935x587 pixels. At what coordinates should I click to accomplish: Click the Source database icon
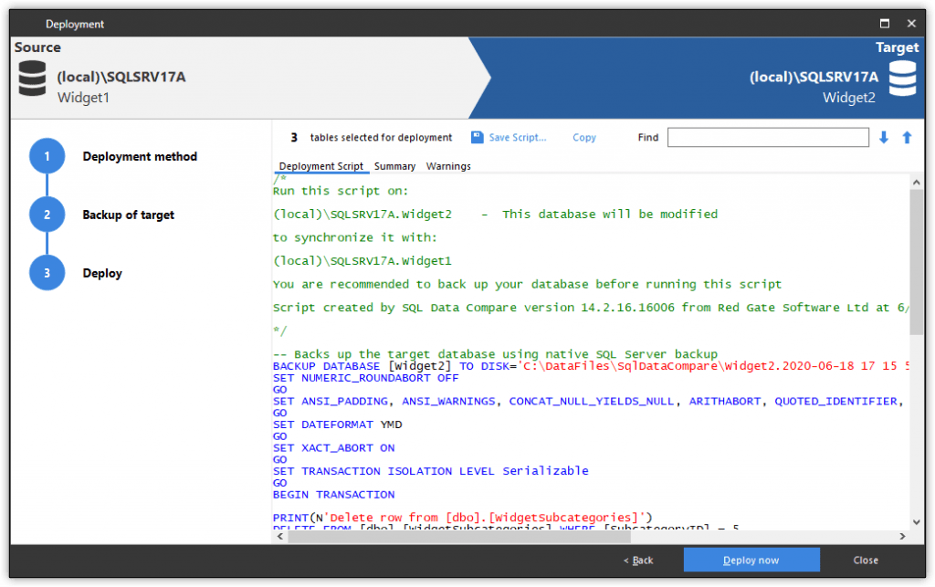(x=32, y=79)
